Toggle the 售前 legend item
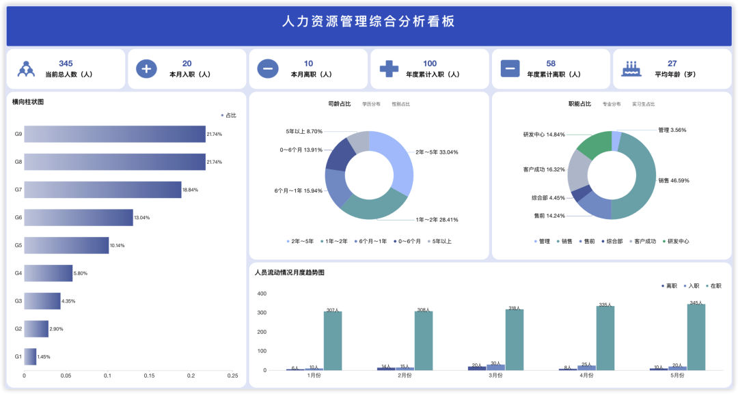738x394 pixels. click(587, 241)
